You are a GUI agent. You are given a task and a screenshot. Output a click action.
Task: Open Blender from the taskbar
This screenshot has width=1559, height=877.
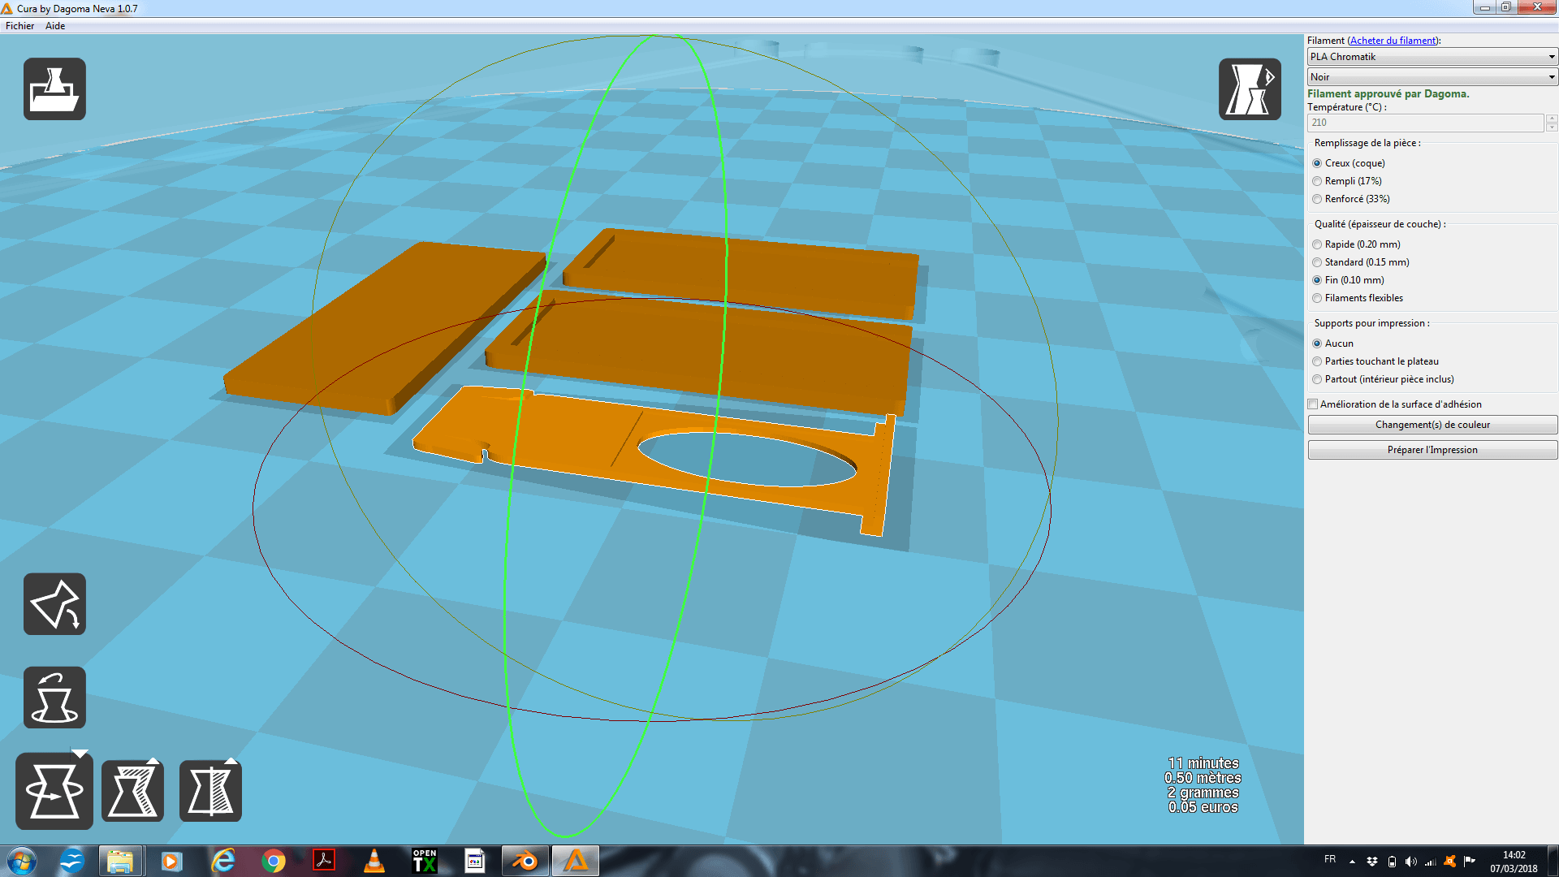click(x=525, y=861)
